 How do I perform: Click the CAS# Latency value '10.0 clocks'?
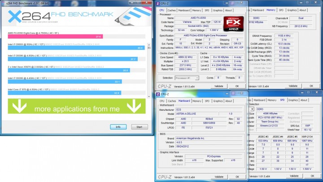pyautogui.click(x=284, y=44)
